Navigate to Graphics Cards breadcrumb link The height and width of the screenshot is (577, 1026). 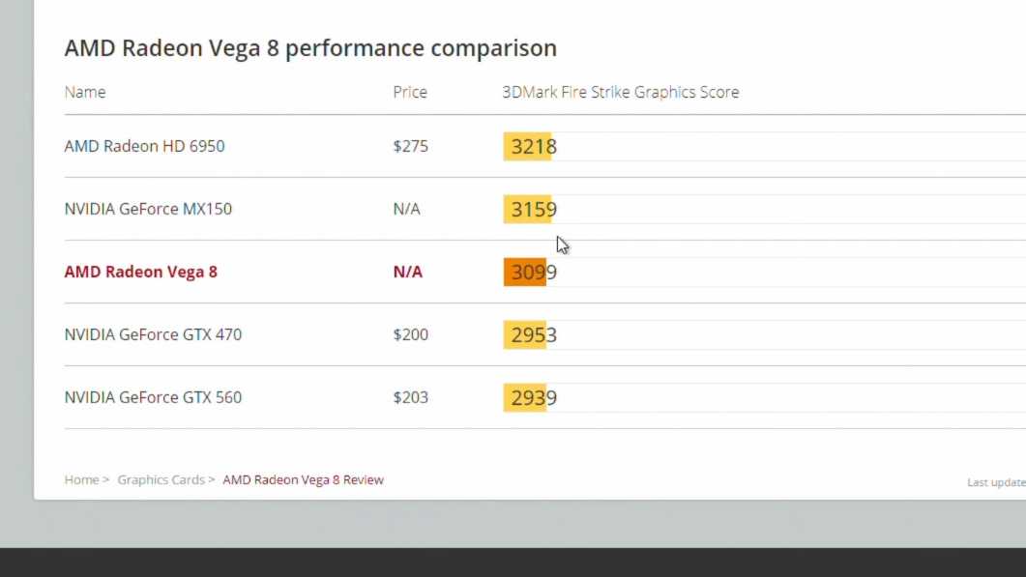pos(161,479)
